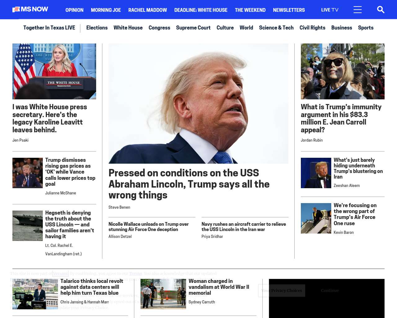Open Sydney Carruth author page
This screenshot has height=318, width=397.
click(x=202, y=302)
